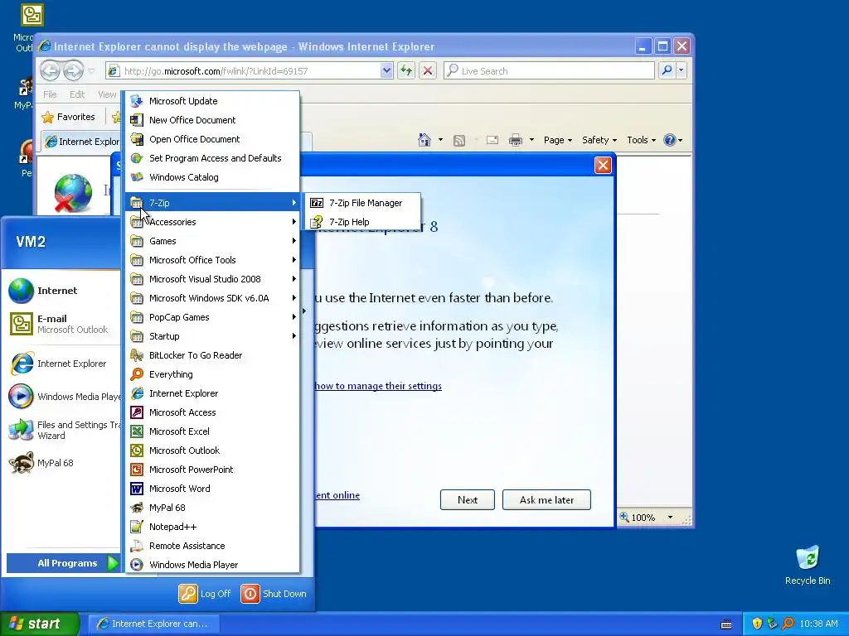Expand Microsoft Office Tools submenu arrow

coord(294,259)
